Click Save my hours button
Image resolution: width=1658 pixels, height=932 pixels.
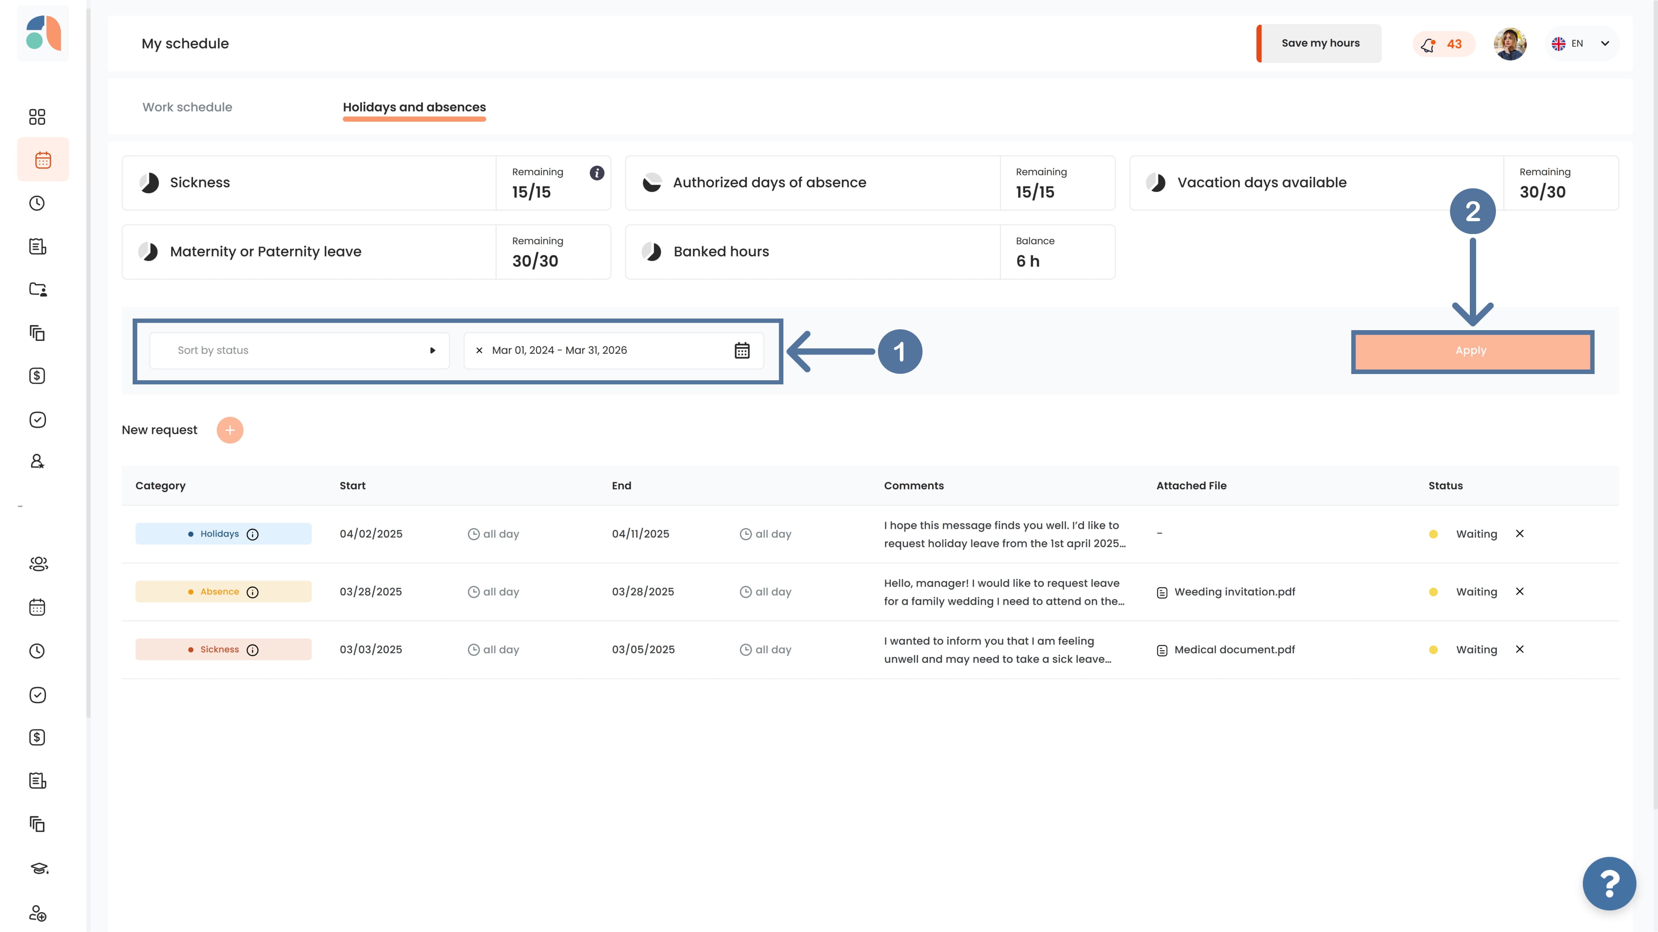[x=1319, y=43]
